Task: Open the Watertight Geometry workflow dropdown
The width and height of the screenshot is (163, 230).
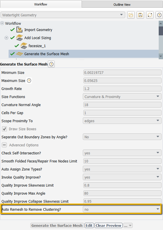Action: click(63, 15)
